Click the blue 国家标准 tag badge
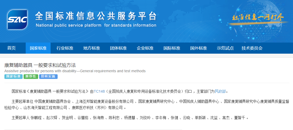 click(13, 77)
